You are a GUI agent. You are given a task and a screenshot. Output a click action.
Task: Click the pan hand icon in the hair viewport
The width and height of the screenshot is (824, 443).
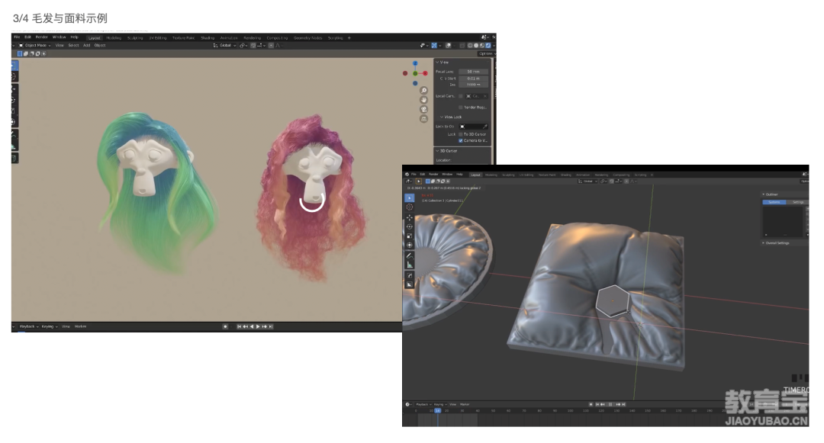tap(423, 100)
